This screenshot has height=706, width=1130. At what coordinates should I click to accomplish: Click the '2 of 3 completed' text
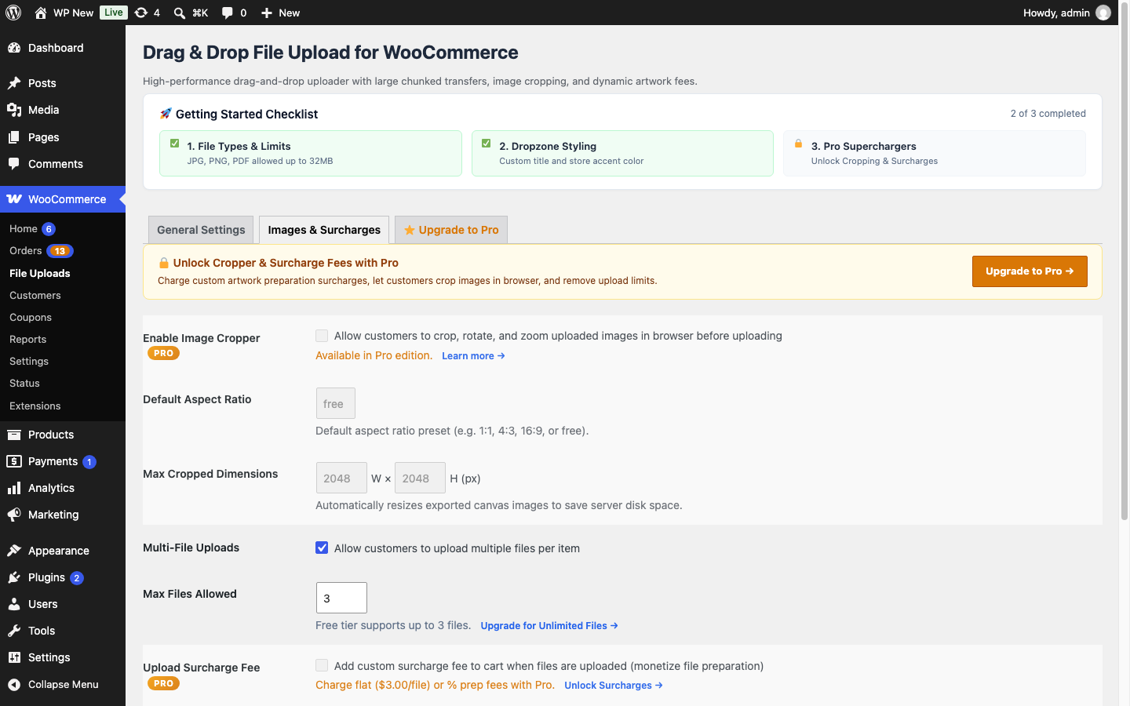coord(1048,114)
